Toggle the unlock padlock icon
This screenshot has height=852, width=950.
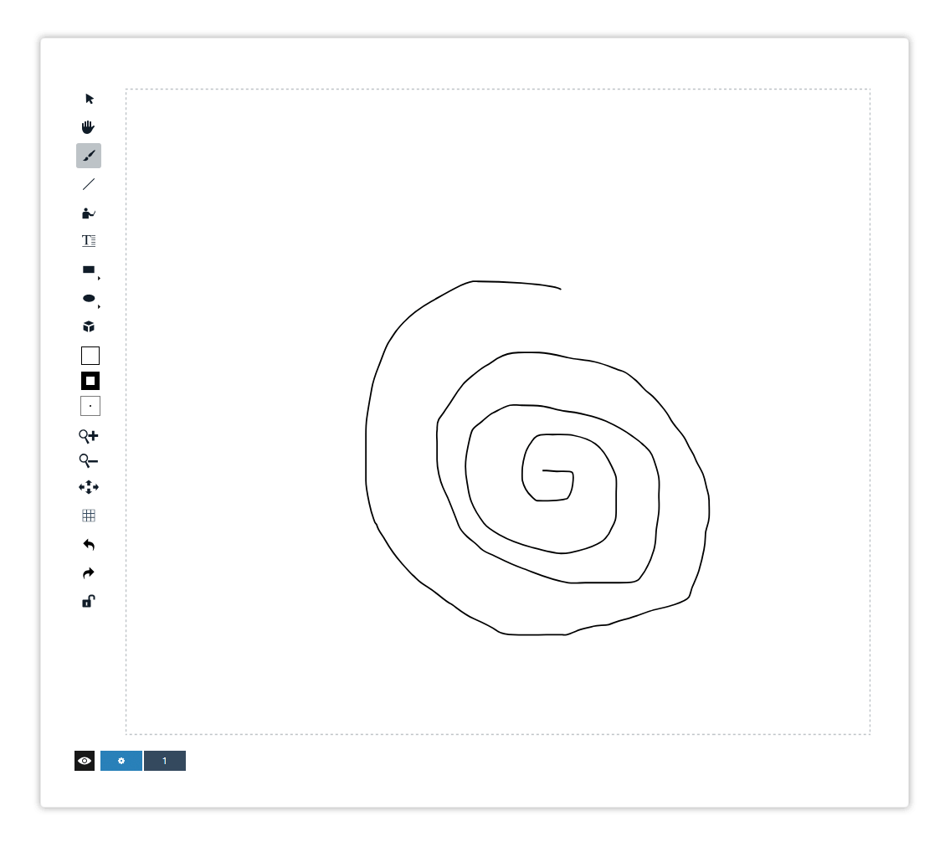(89, 601)
